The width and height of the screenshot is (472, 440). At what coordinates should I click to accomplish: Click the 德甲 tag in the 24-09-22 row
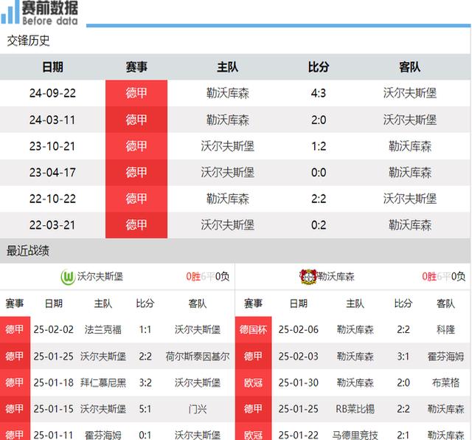136,93
